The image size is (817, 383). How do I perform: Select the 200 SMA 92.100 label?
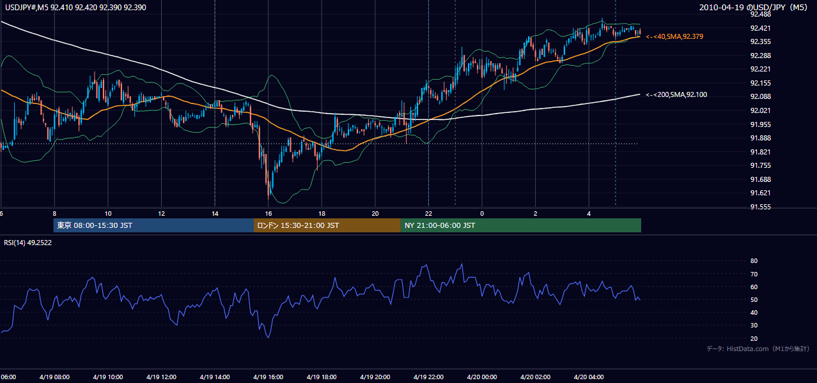tap(676, 94)
